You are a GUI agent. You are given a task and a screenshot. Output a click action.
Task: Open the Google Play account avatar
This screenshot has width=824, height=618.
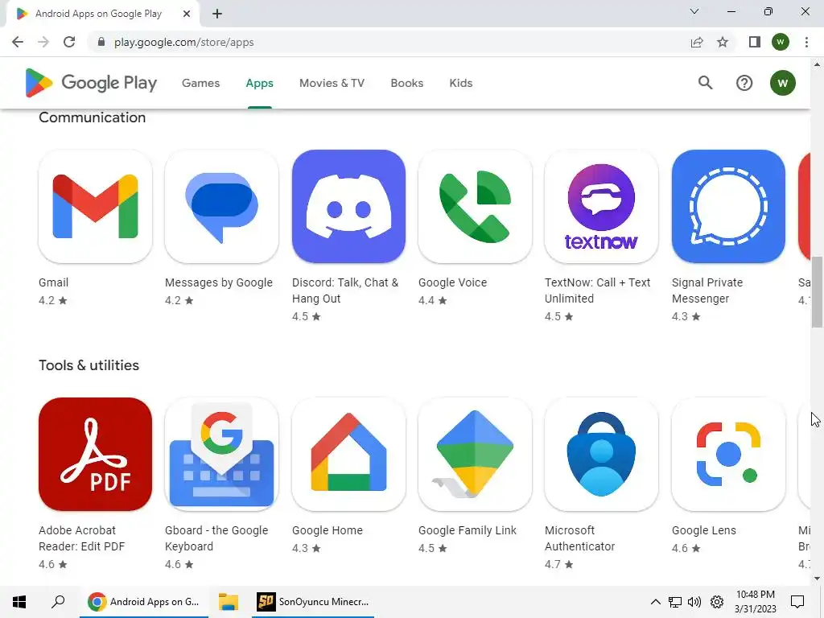tap(782, 83)
